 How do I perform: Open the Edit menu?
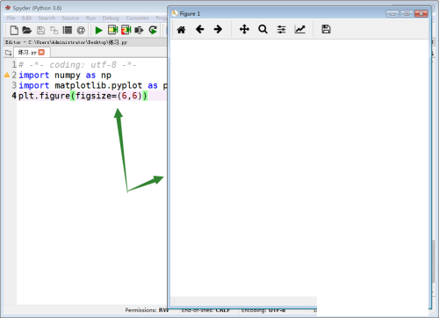pos(26,18)
